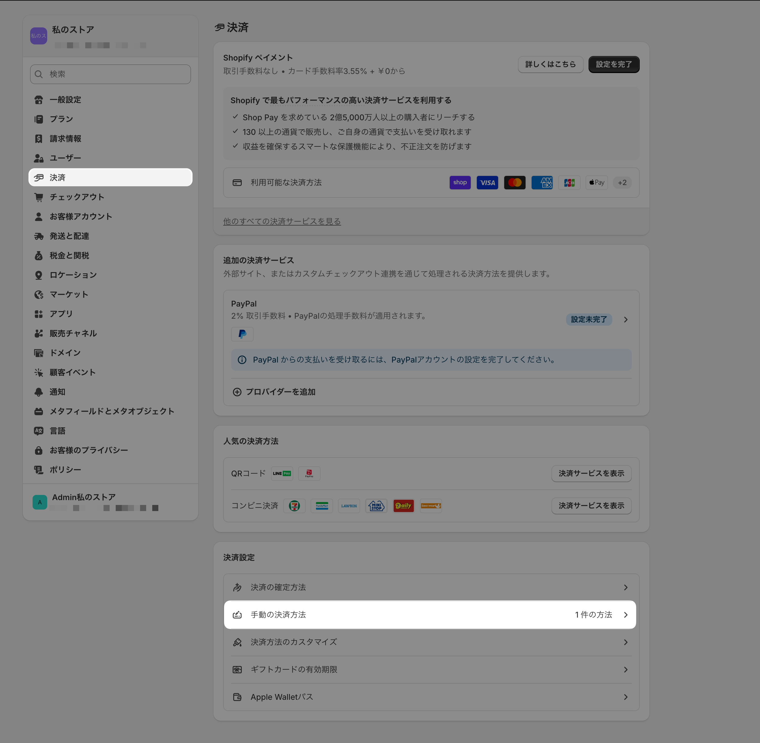
Task: Click the お客様アカウント person icon
Action: coord(39,217)
